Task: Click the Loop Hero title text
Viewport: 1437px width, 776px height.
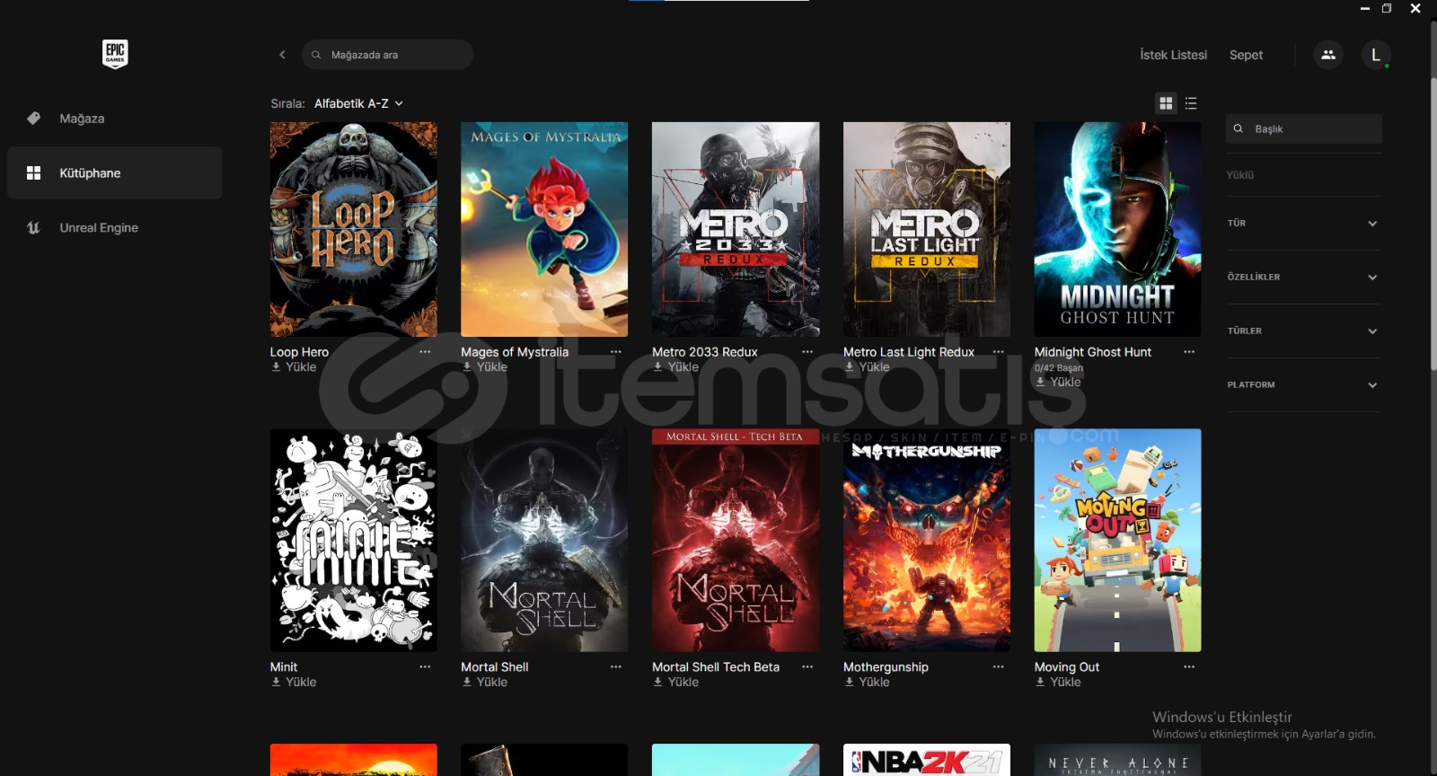Action: coord(299,352)
